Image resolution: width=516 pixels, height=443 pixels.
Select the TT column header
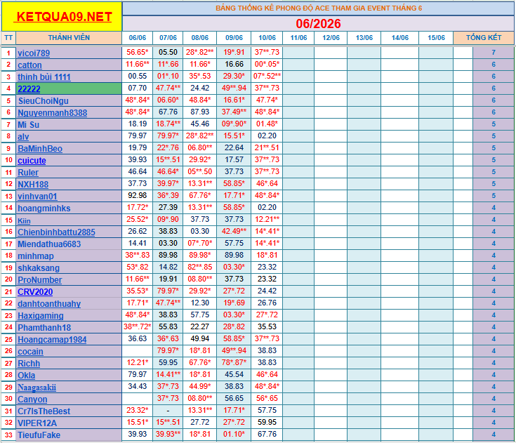[x=8, y=37]
